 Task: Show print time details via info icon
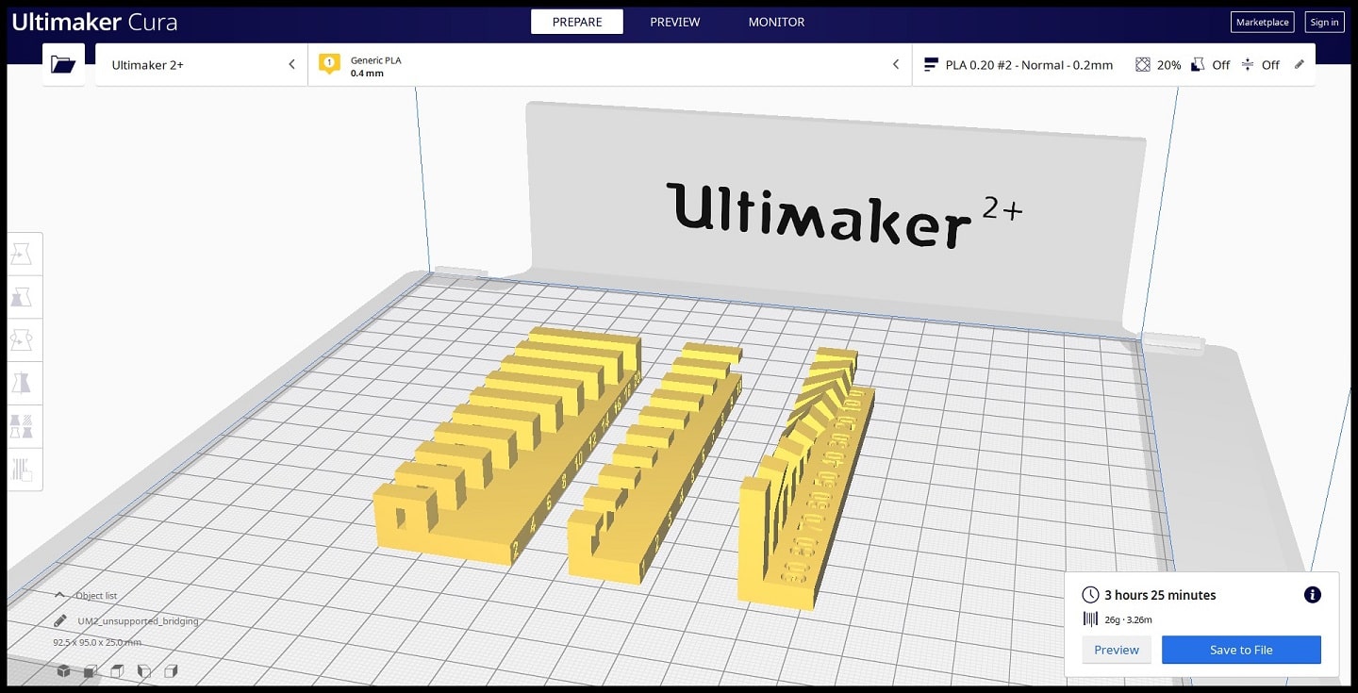pos(1313,595)
